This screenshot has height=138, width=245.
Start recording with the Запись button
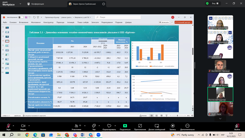pyautogui.click(x=173, y=126)
